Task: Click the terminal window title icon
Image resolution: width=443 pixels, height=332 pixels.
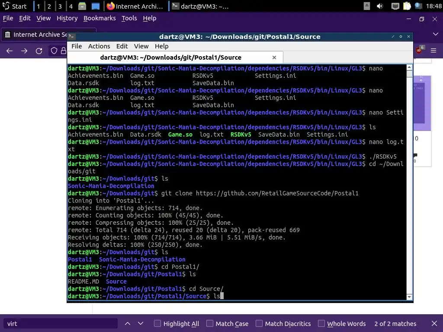Action: pos(71,36)
